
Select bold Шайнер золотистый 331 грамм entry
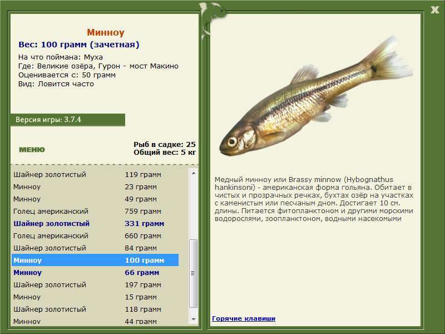pos(95,224)
